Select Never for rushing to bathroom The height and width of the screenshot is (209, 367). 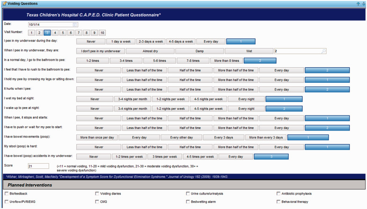tap(99, 70)
